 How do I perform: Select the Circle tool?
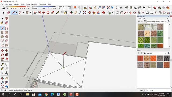click(x=2, y=37)
